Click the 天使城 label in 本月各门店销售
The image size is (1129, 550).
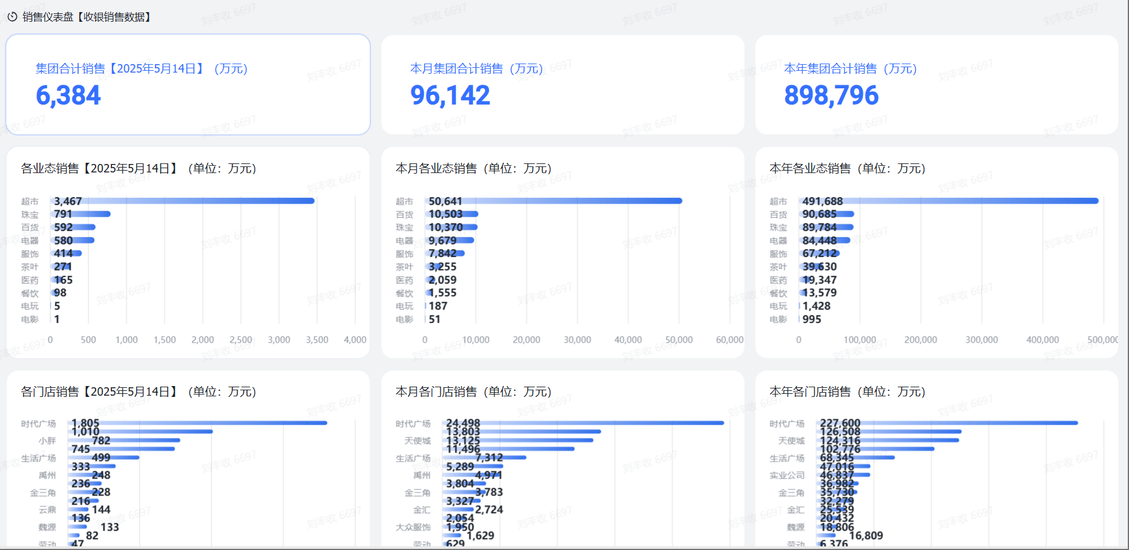[417, 440]
